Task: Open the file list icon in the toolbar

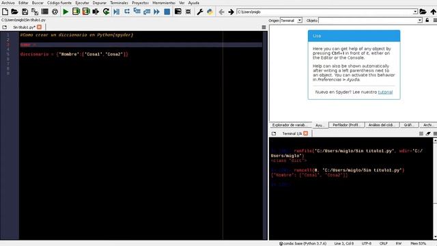Action: coord(44,12)
